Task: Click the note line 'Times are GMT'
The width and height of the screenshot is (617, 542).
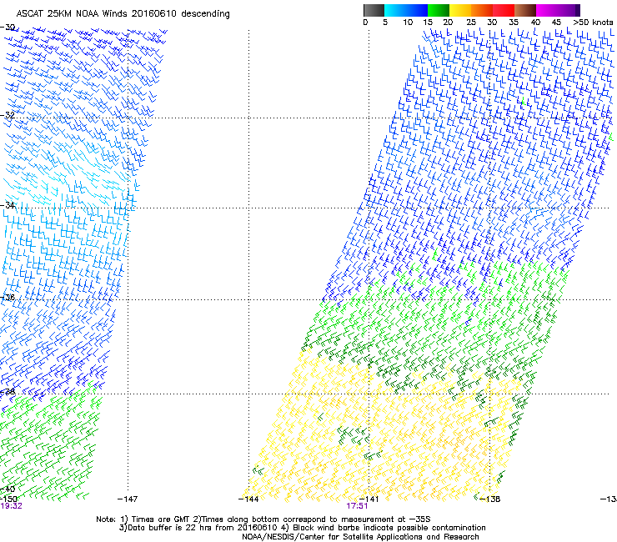Action: (x=161, y=519)
